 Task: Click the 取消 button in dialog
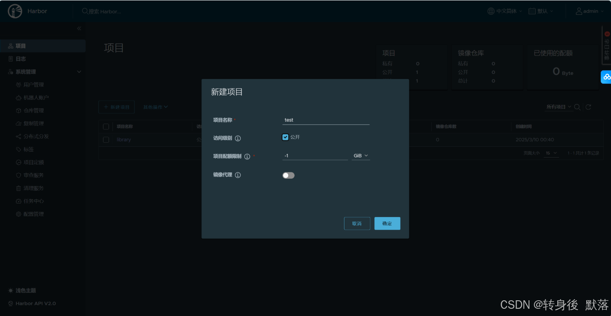click(x=357, y=223)
